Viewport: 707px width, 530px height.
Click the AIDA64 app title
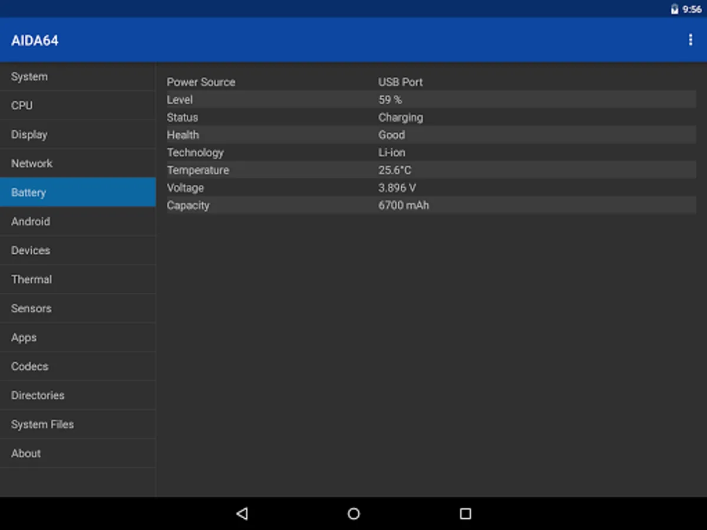pos(35,41)
